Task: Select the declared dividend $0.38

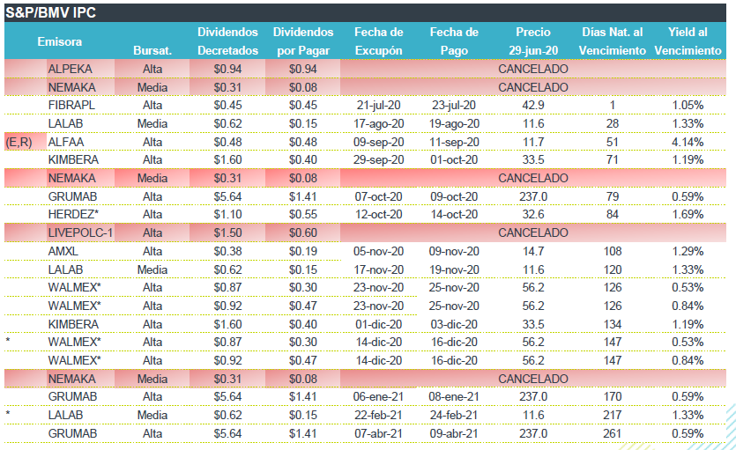Action: (x=227, y=251)
